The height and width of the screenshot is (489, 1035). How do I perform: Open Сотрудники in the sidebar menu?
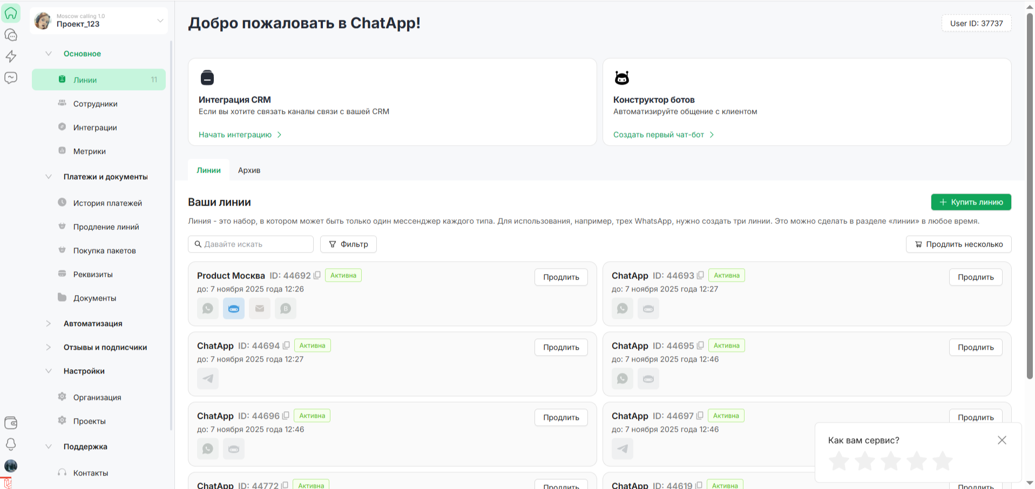click(x=95, y=104)
